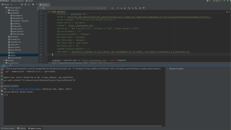Select panel_sifre1.txt under ModlineAPK
The image size is (231, 130).
coord(18,31)
